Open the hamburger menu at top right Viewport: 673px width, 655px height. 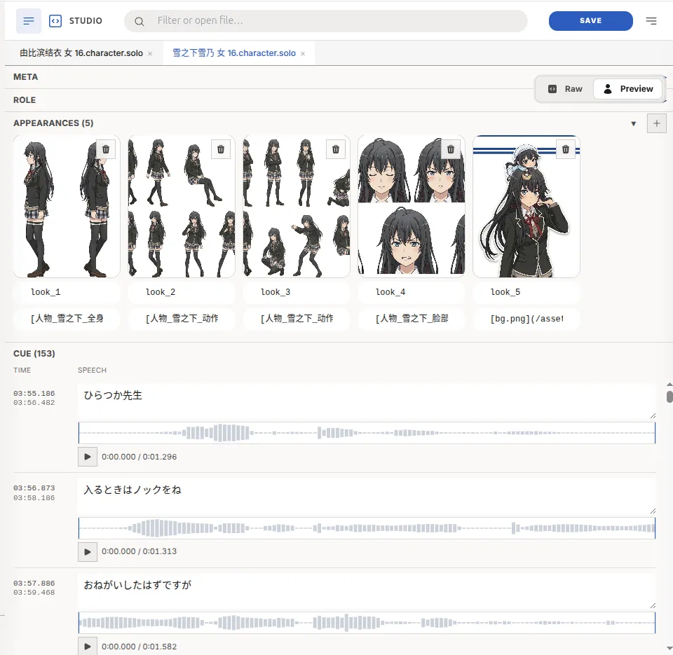[651, 20]
